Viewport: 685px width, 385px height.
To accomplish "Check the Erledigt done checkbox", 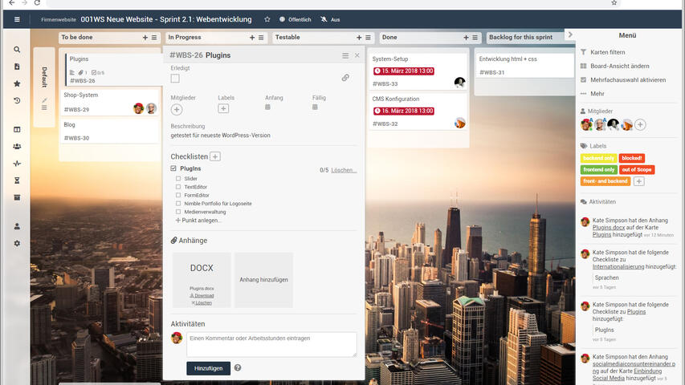I will (175, 79).
